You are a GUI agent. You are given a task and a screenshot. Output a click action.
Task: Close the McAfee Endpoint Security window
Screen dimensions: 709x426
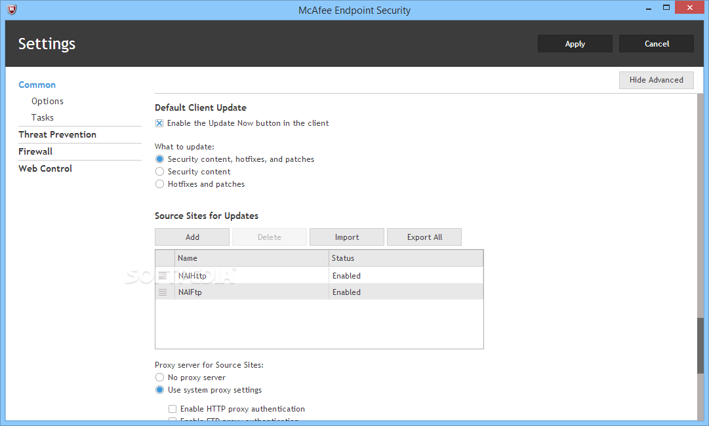[x=689, y=8]
